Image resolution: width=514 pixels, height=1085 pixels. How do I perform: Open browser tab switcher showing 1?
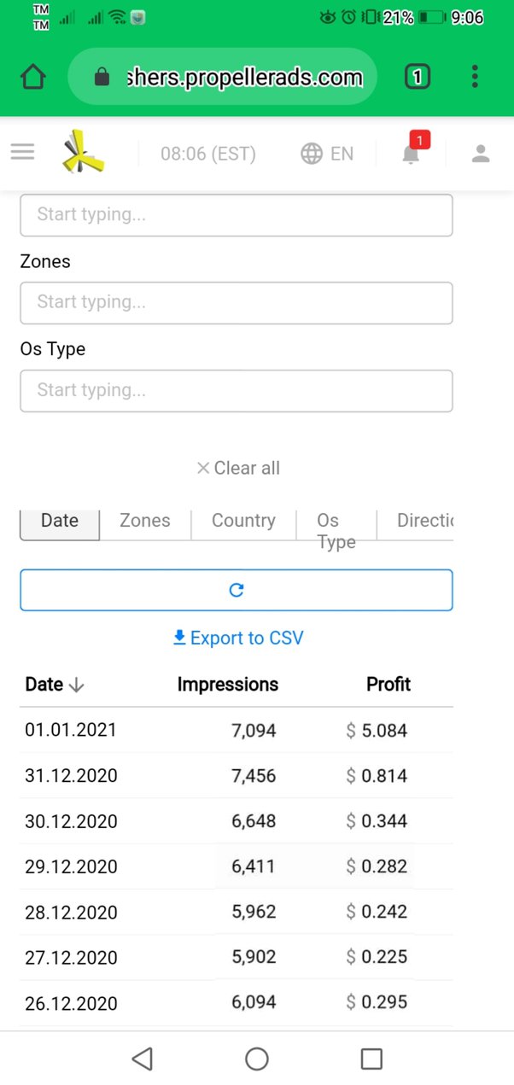click(417, 78)
